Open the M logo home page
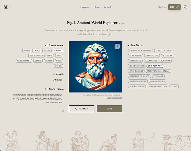 pyautogui.click(x=6, y=7)
